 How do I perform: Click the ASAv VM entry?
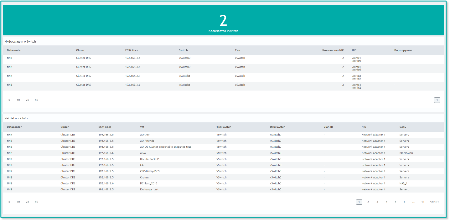pyautogui.click(x=143, y=153)
